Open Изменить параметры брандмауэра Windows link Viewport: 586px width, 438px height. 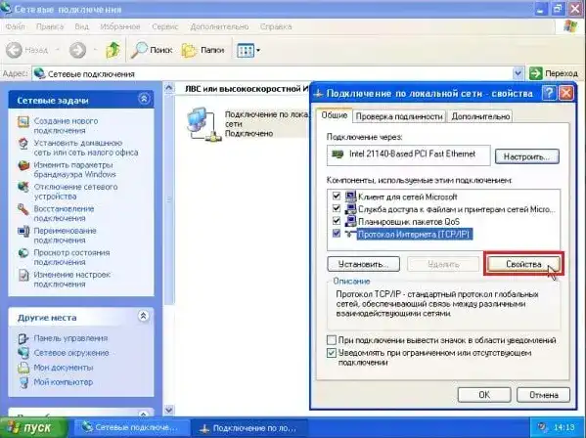[x=74, y=169]
